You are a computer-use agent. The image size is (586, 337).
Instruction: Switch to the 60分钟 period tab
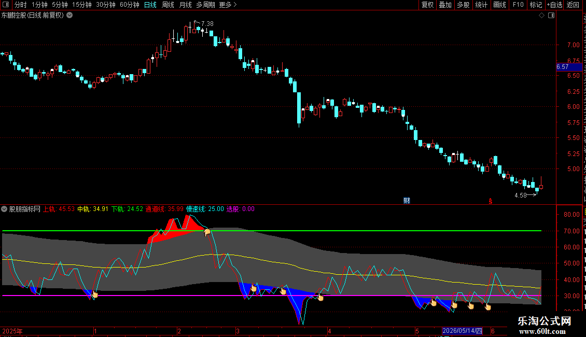pos(129,5)
